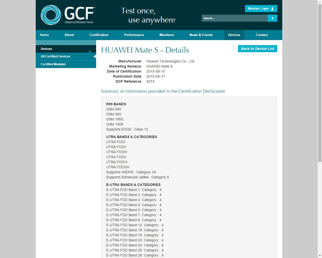Click Supports Enhanced Uplink : Category 6 text
This screenshot has width=322, height=258.
coord(138,177)
